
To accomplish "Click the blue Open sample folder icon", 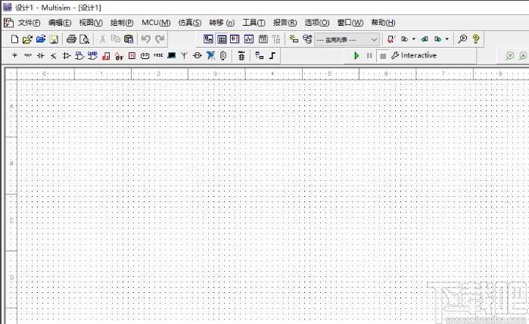I will click(41, 39).
